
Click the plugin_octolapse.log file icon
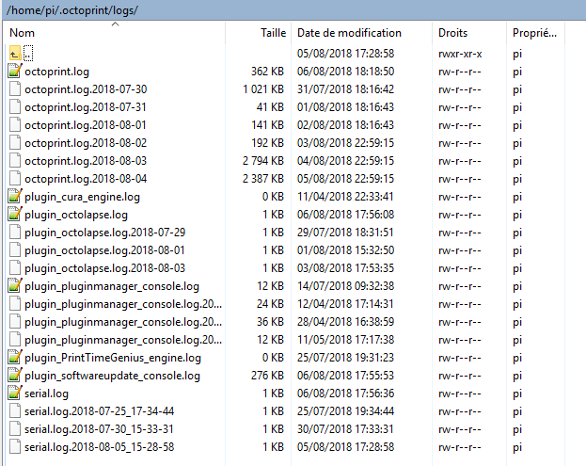[15, 215]
